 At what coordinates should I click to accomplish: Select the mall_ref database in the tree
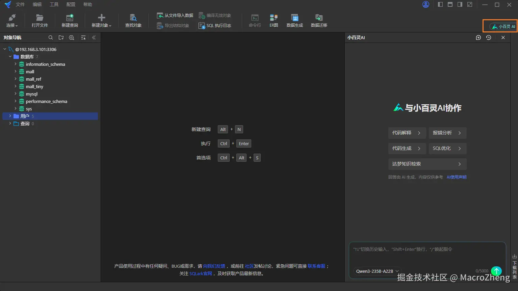click(x=33, y=79)
